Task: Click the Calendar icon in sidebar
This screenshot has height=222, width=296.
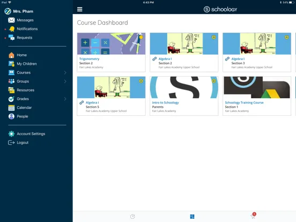Action: (x=11, y=108)
